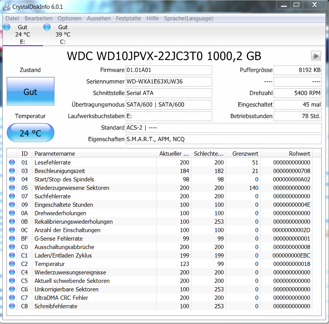This screenshot has height=324, width=329.
Task: Click the Schlechte column header
Action: 209,154
